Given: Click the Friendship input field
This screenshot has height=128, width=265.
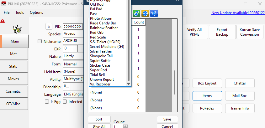Looking at the screenshot, I should point(66,87).
